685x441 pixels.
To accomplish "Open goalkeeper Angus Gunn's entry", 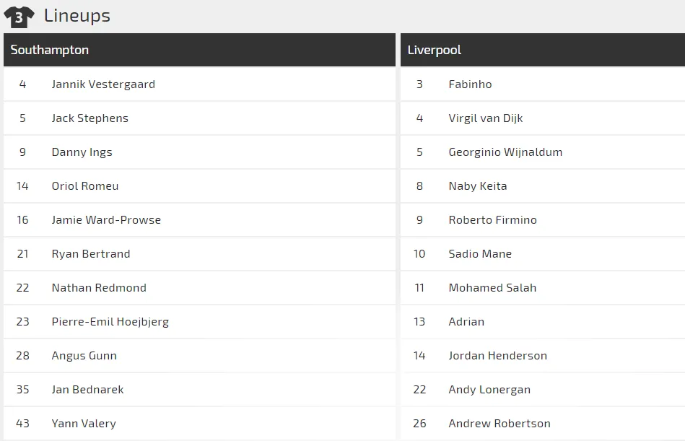I will [84, 356].
